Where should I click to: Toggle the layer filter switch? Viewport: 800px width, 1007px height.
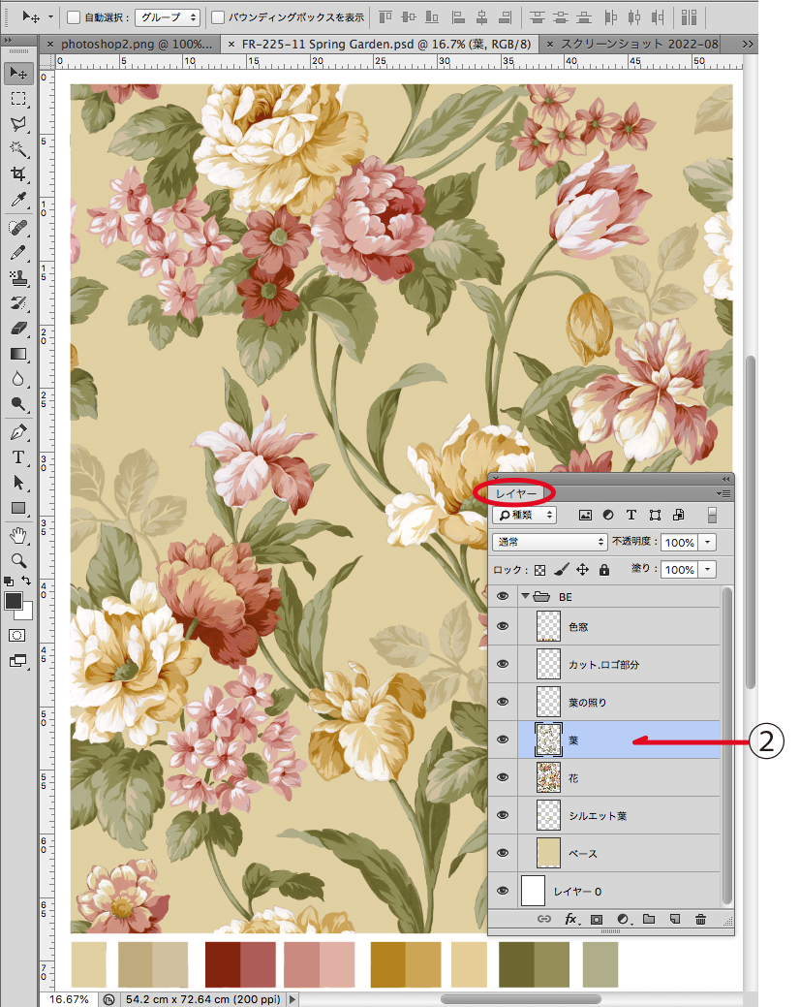pyautogui.click(x=712, y=515)
